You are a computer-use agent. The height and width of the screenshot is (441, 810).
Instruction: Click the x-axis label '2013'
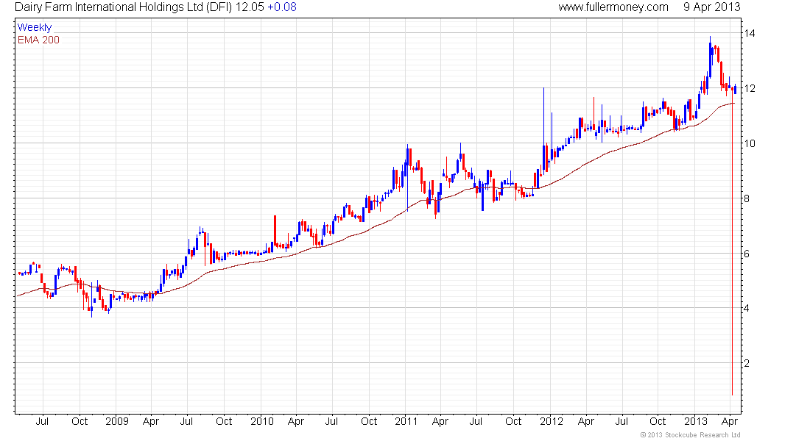[696, 421]
